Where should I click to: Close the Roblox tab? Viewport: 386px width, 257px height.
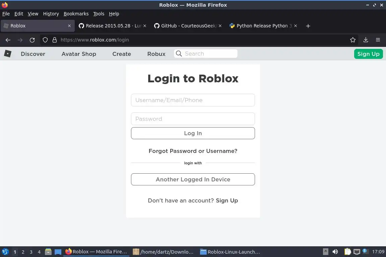(69, 26)
